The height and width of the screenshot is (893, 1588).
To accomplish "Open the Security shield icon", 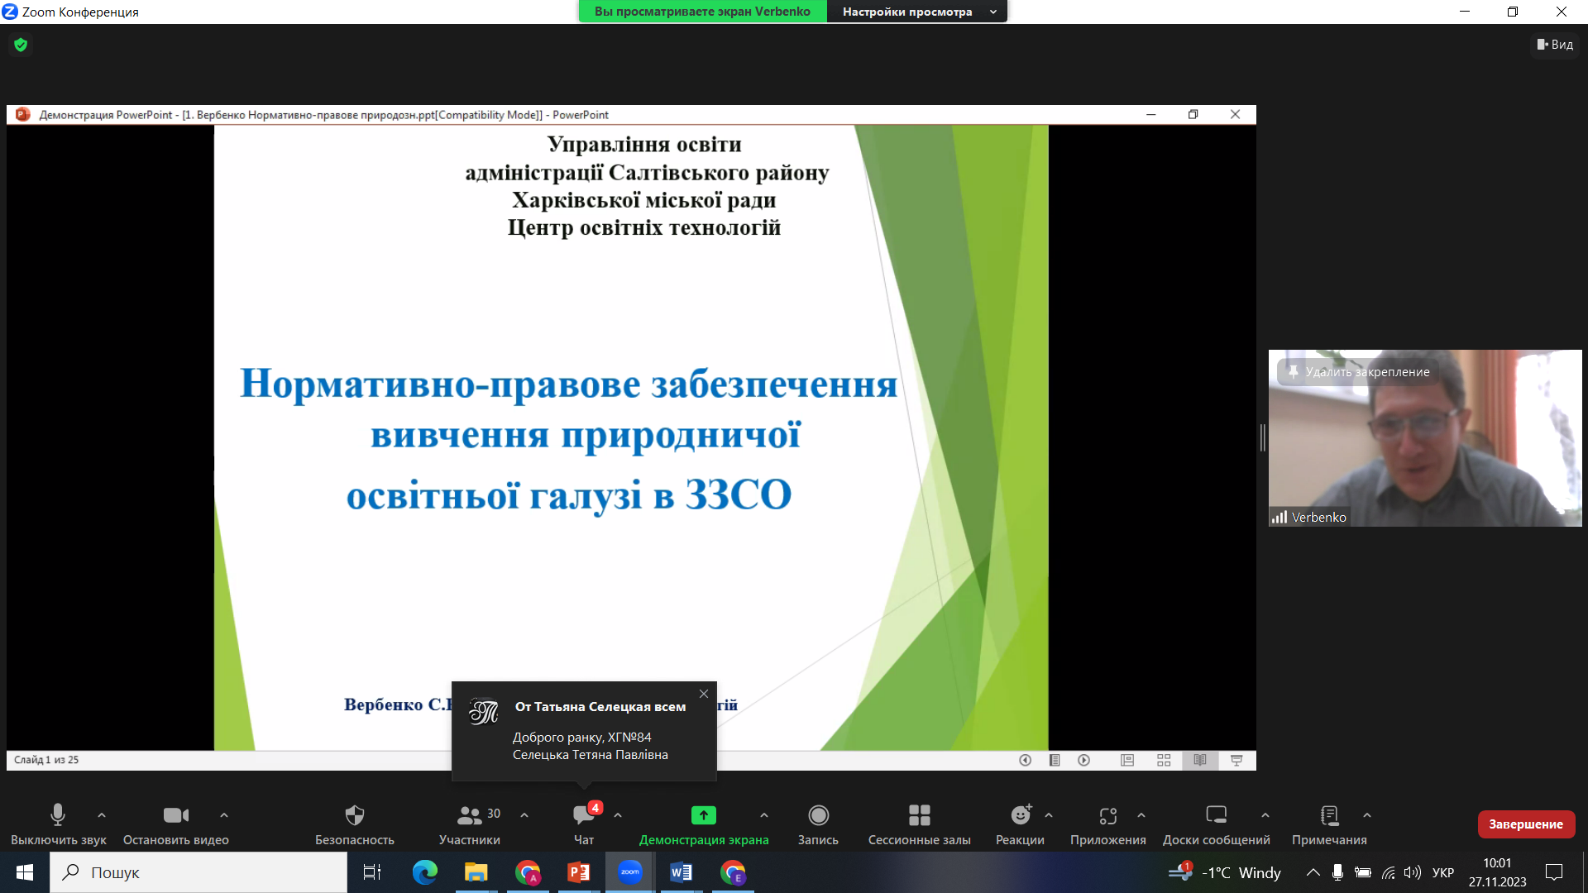I will 354,816.
